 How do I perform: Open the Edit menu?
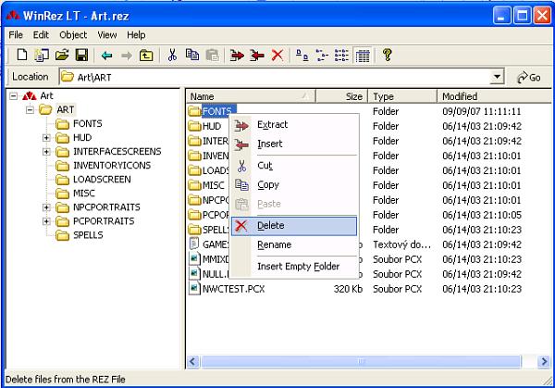41,34
